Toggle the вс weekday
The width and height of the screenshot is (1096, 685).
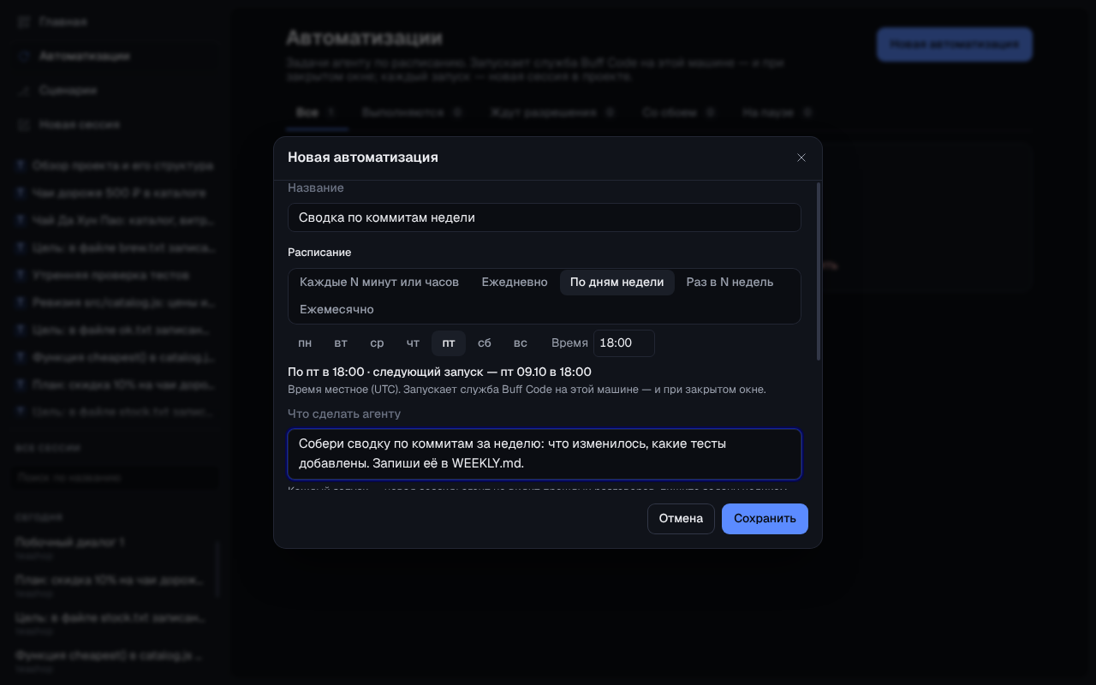[x=521, y=343]
